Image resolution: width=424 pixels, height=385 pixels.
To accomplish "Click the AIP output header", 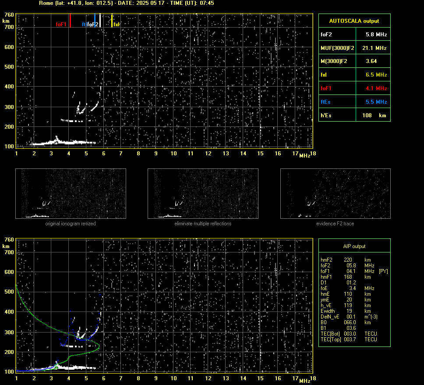I will point(354,246).
